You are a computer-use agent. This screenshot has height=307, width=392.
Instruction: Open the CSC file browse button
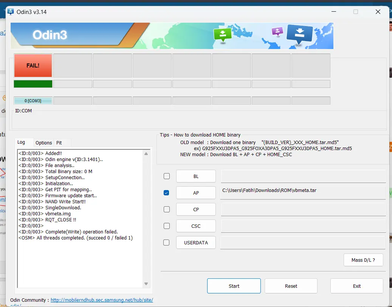[196, 226]
